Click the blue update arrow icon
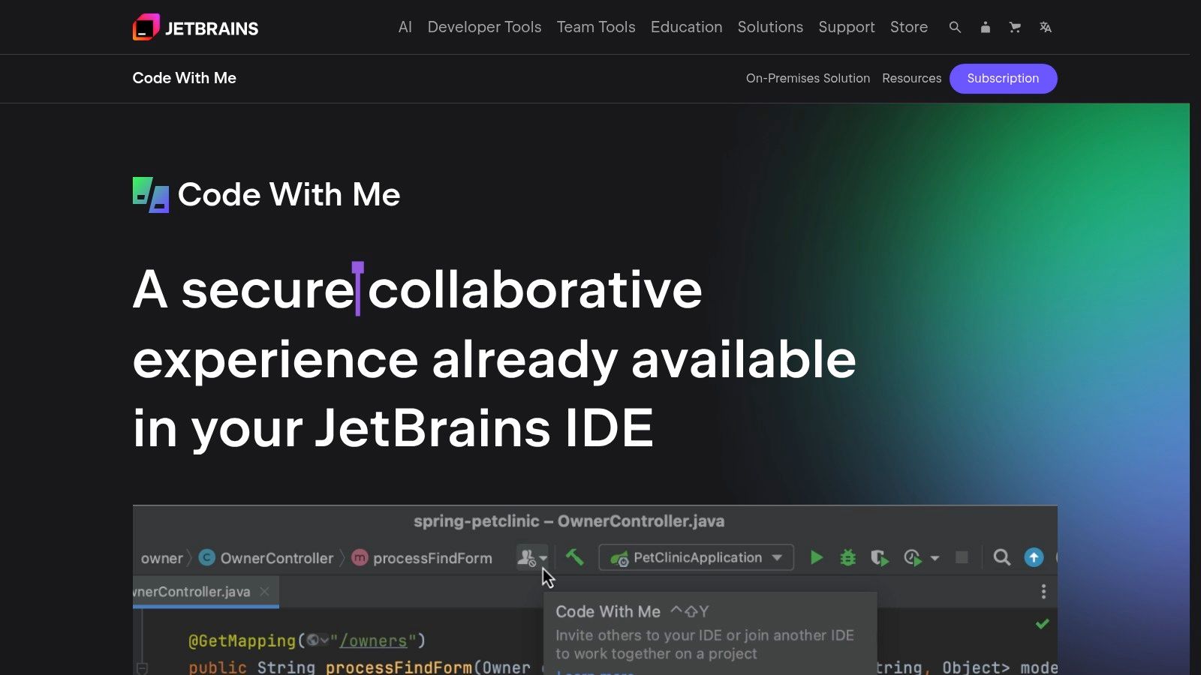Image resolution: width=1201 pixels, height=675 pixels. pos(1034,557)
